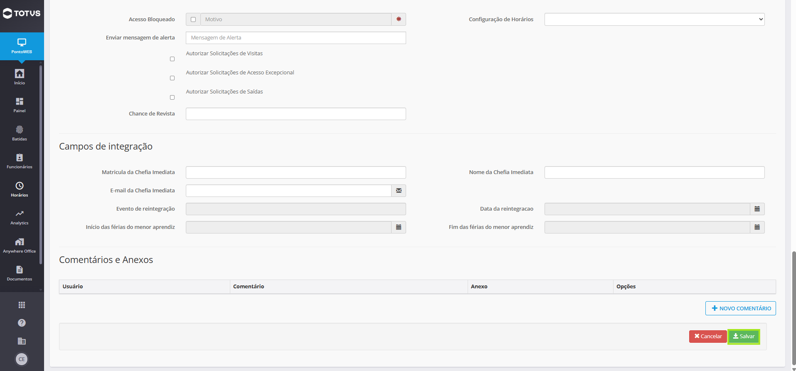
Task: Open the apps grid icon
Action: [22, 305]
